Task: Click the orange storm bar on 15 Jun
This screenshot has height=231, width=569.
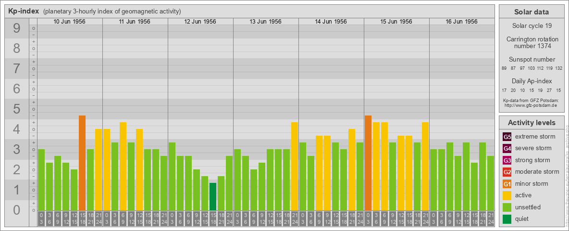Action: [x=368, y=163]
